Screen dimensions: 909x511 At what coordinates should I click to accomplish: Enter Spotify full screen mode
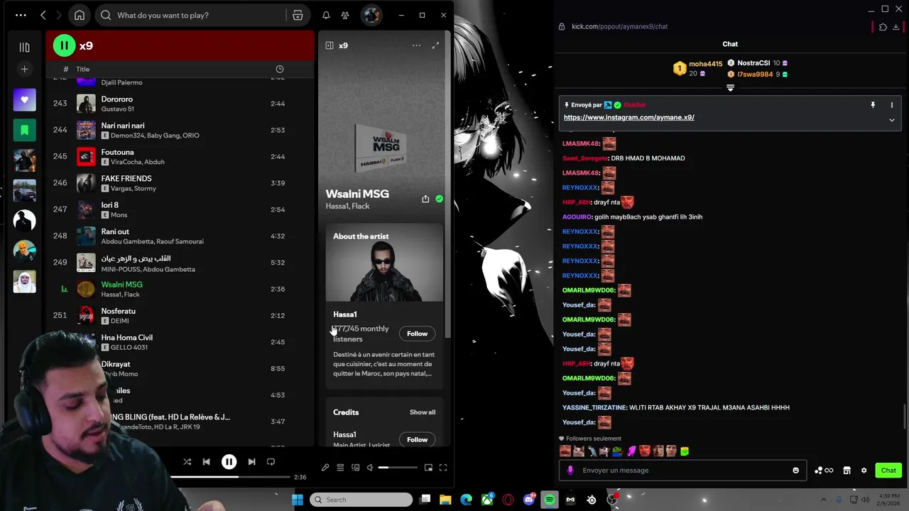pos(443,468)
